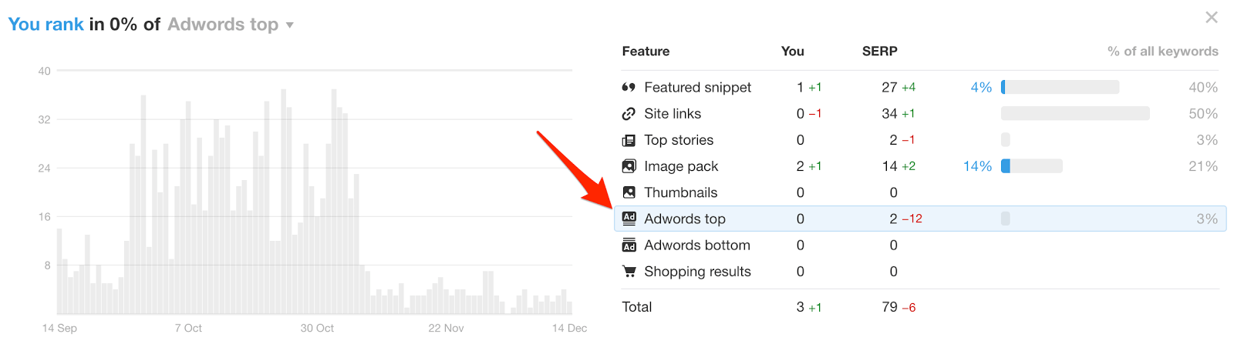
Task: Open the Adwords top feature dropdown
Action: 290,25
